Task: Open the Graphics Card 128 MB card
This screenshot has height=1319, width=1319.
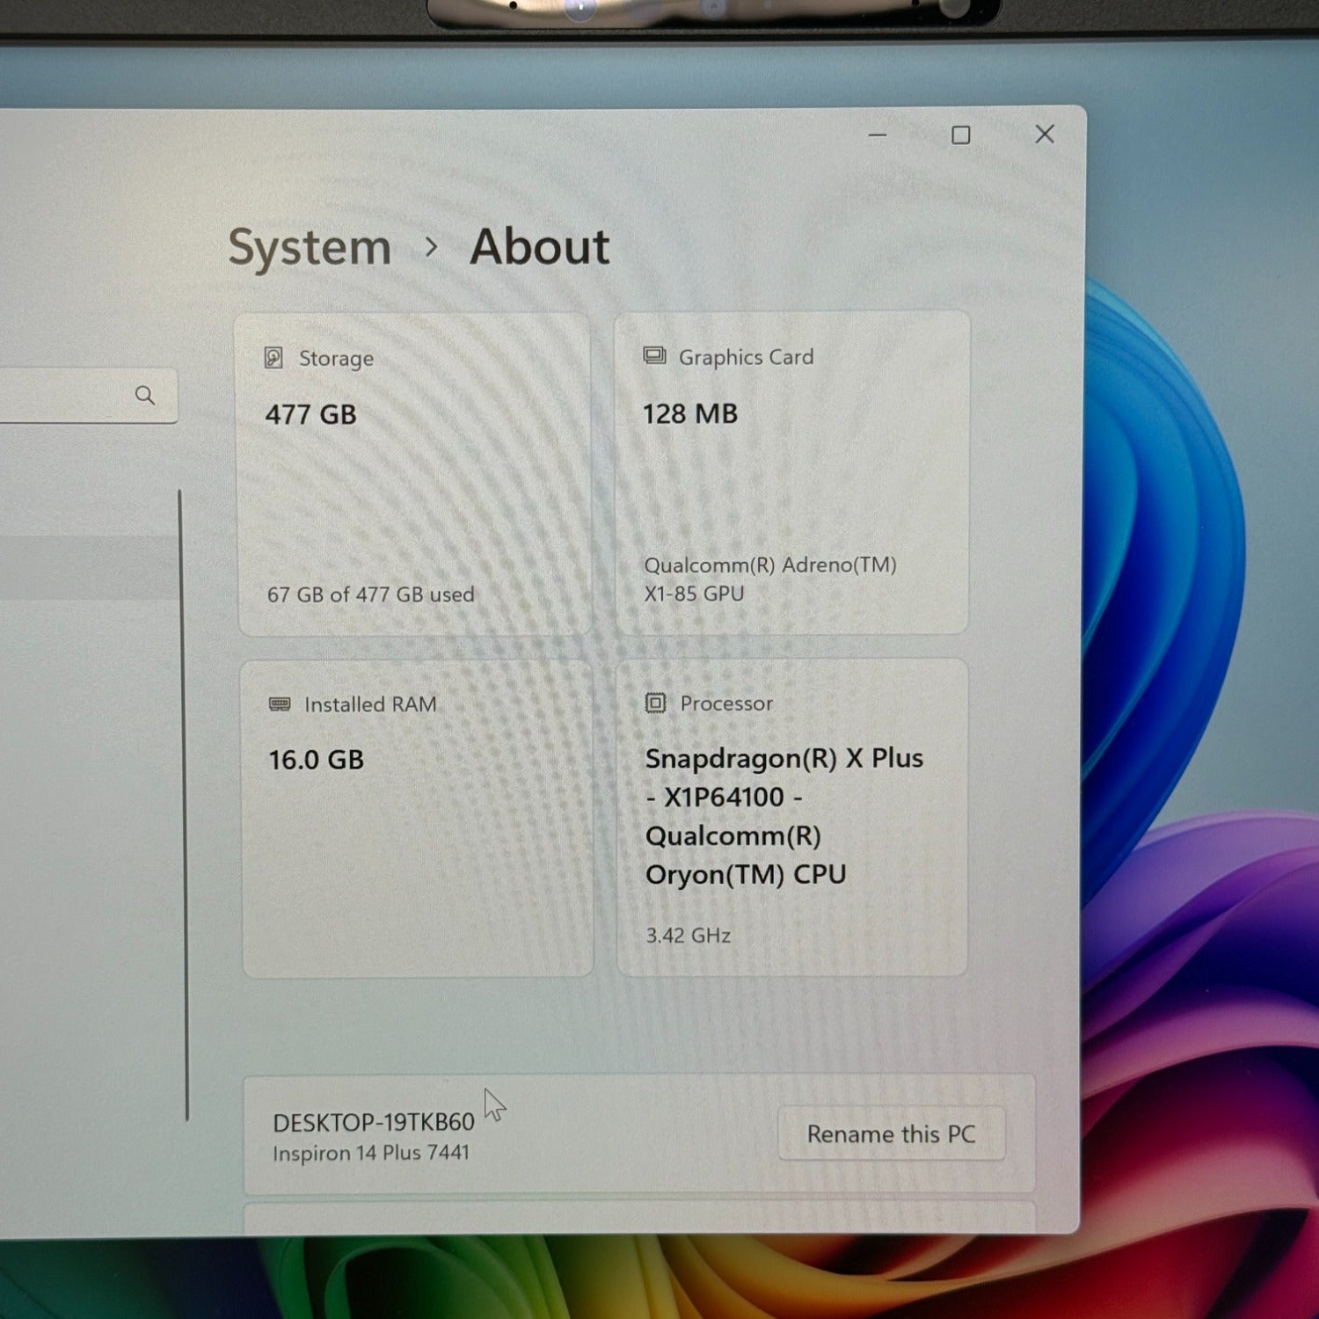Action: (792, 473)
